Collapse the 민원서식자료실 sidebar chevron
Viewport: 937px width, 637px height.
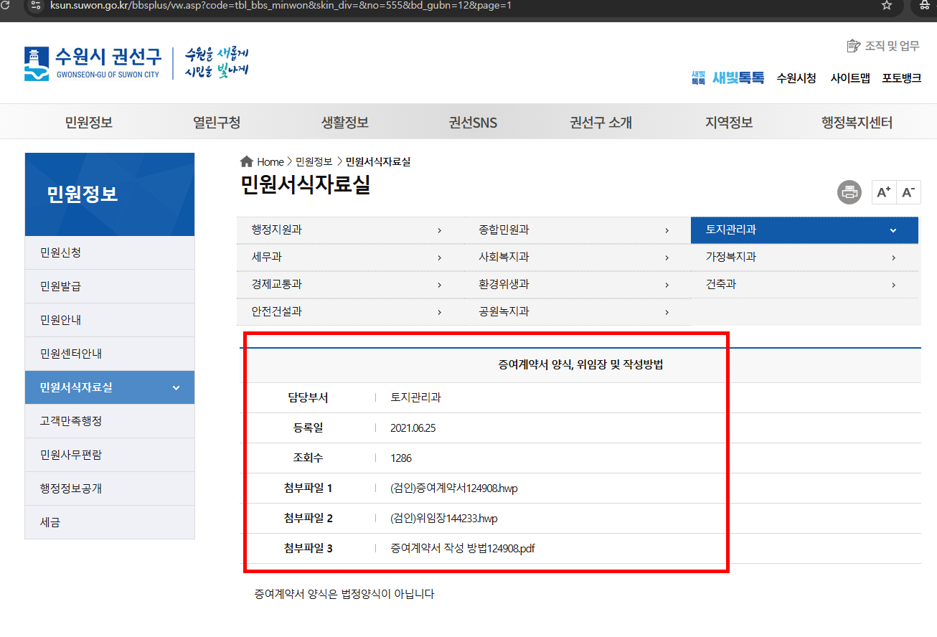[x=175, y=387]
